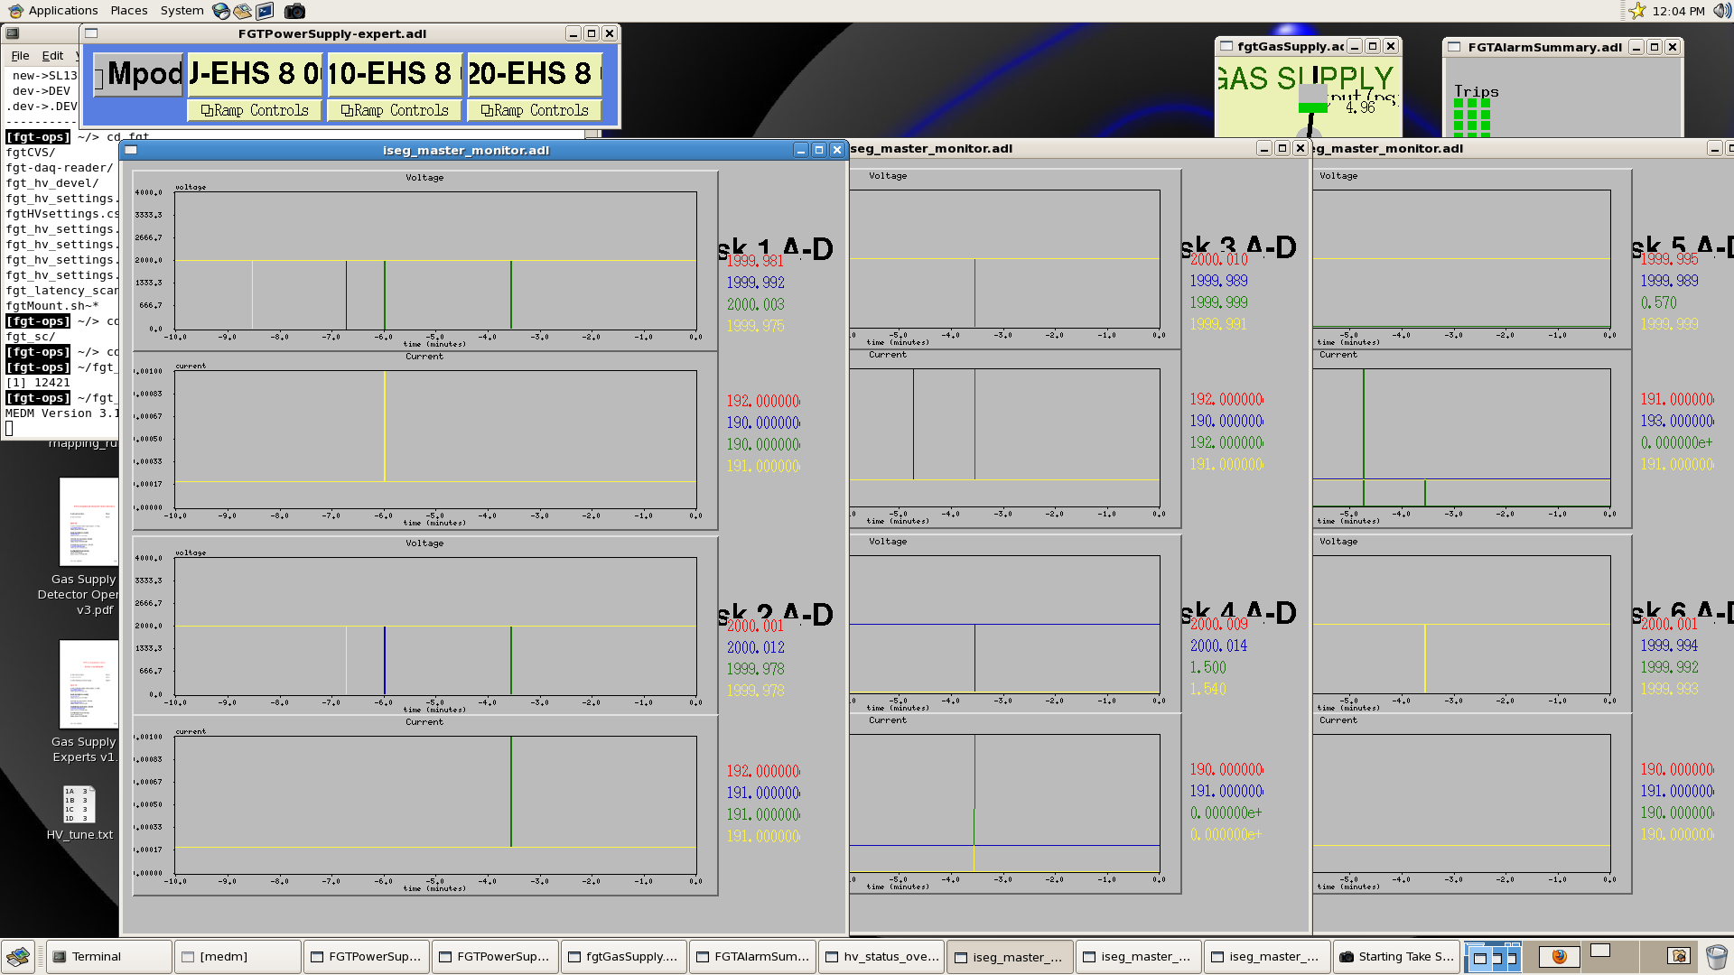
Task: Click the volume speaker icon
Action: pyautogui.click(x=1721, y=11)
